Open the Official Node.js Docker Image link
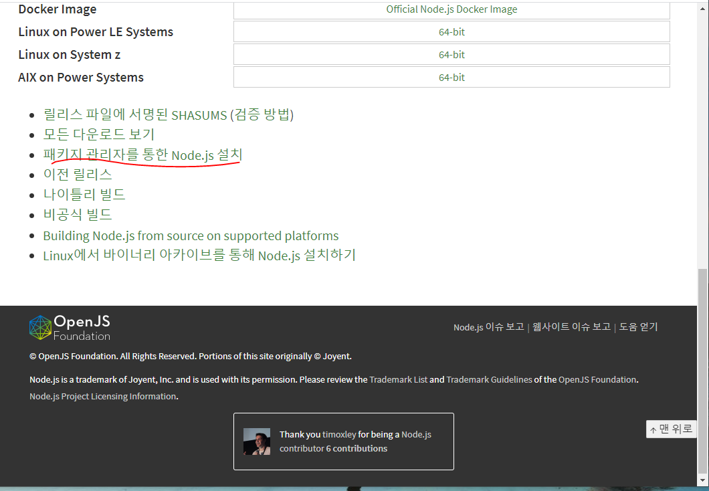 [451, 9]
